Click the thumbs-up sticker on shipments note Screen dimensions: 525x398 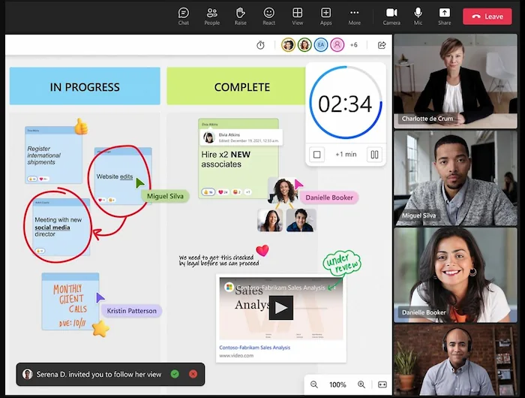[x=81, y=126]
